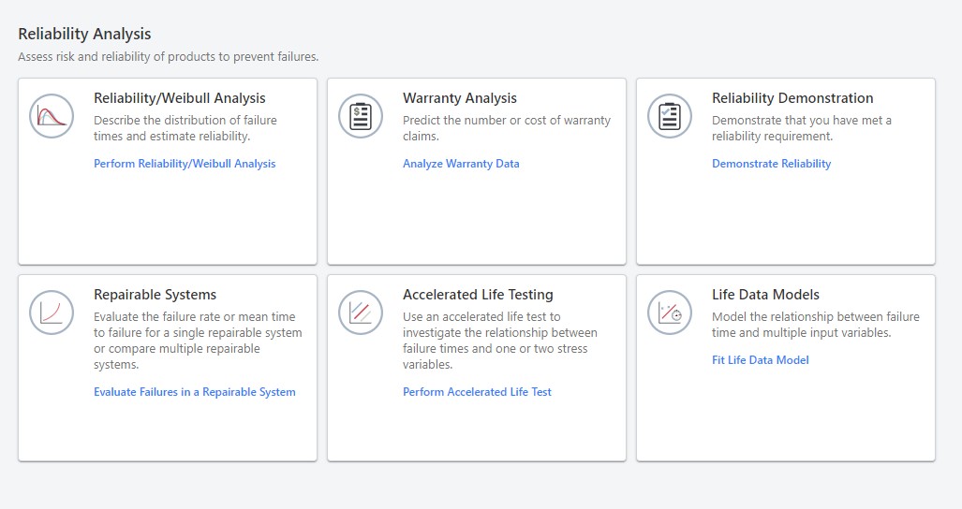The image size is (962, 509).
Task: Open the Demonstrate Reliability link
Action: (771, 164)
